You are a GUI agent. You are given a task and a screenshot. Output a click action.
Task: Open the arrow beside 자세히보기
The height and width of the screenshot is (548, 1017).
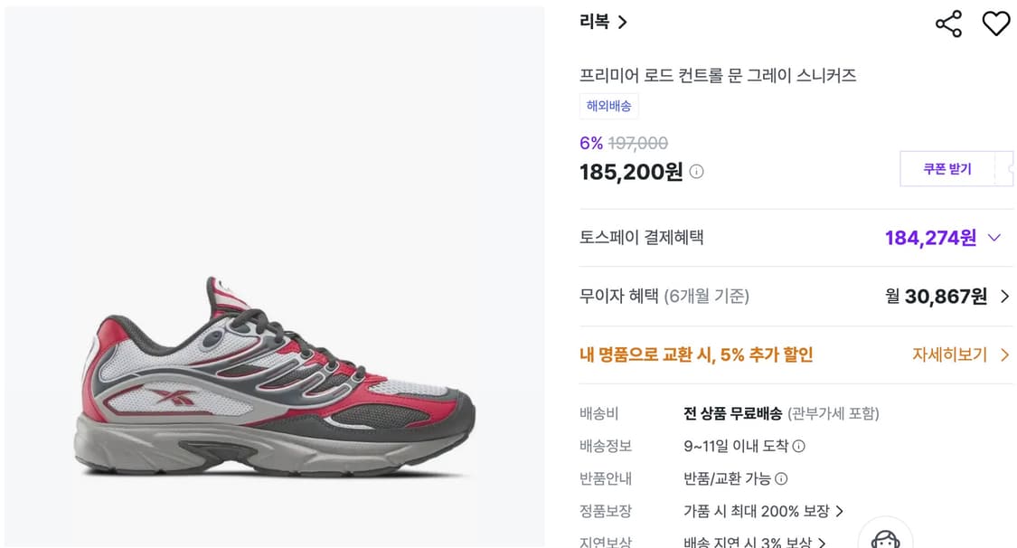pos(1005,354)
